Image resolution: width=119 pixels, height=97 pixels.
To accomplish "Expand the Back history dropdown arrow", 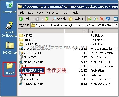I will click(33, 19).
